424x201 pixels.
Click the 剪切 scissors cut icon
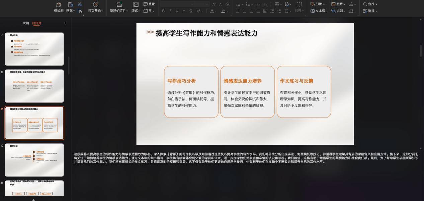coord(79,4)
